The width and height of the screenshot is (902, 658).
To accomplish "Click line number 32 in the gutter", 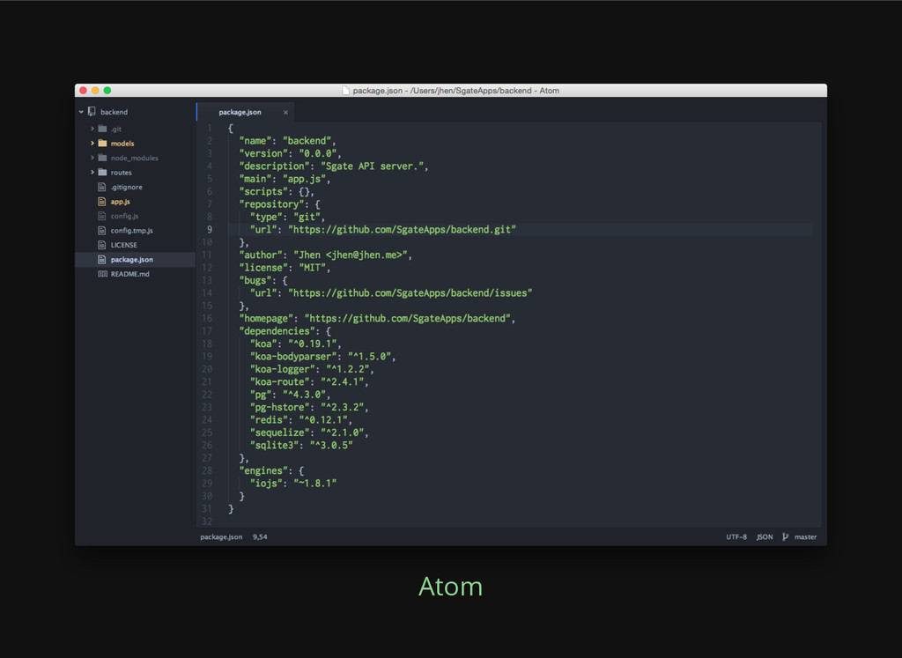I will [207, 521].
